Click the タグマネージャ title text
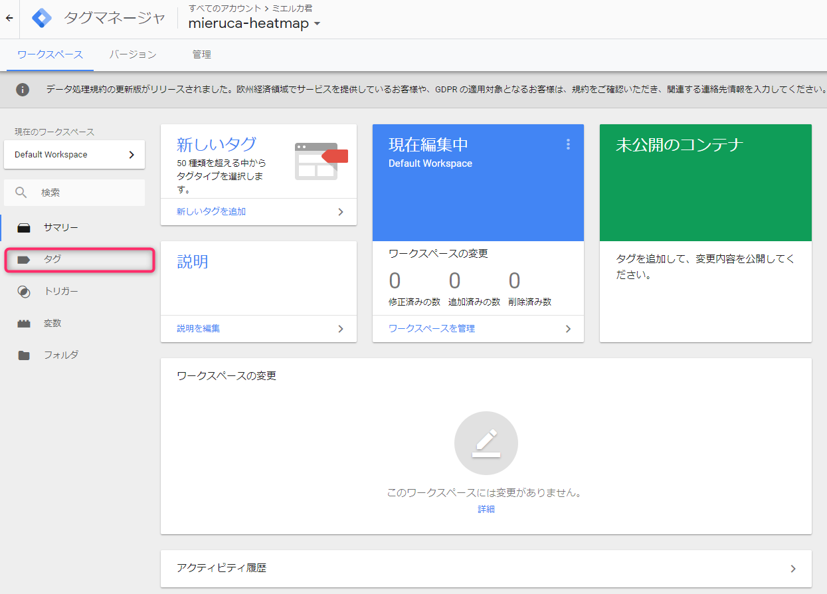The image size is (827, 594). [x=114, y=18]
